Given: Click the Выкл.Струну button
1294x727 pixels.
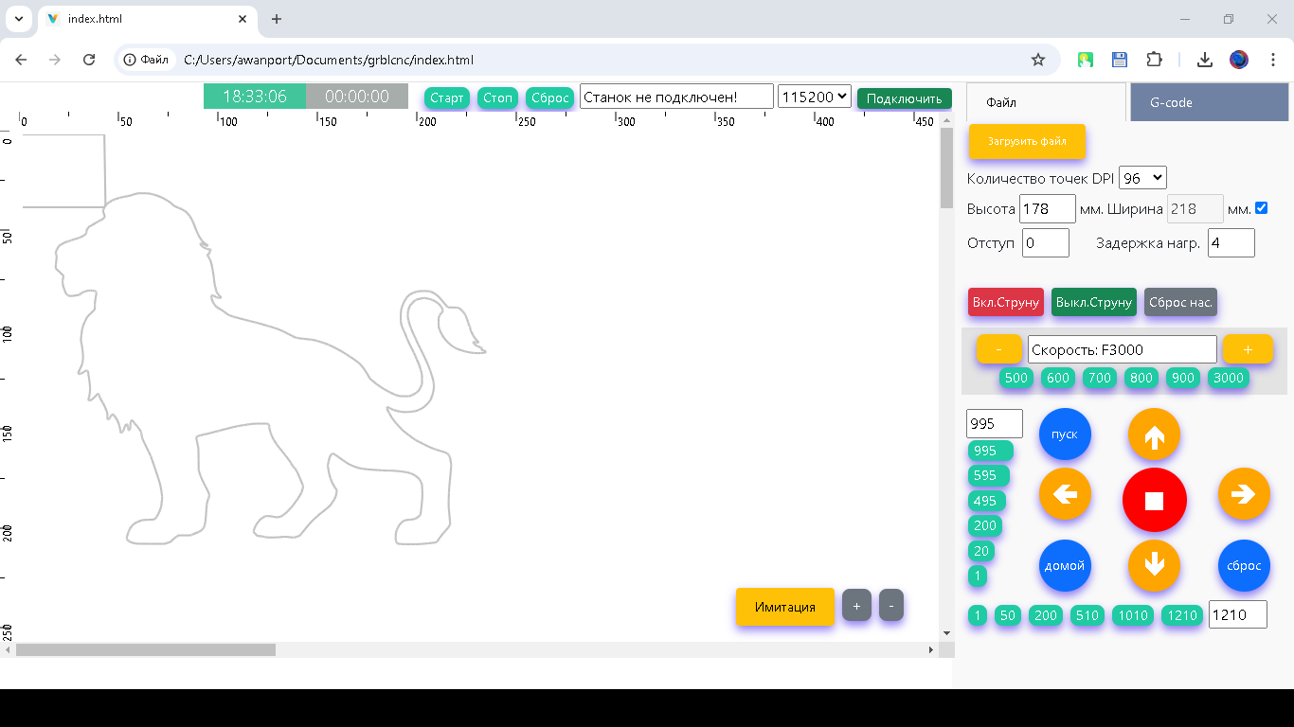Looking at the screenshot, I should (1094, 302).
